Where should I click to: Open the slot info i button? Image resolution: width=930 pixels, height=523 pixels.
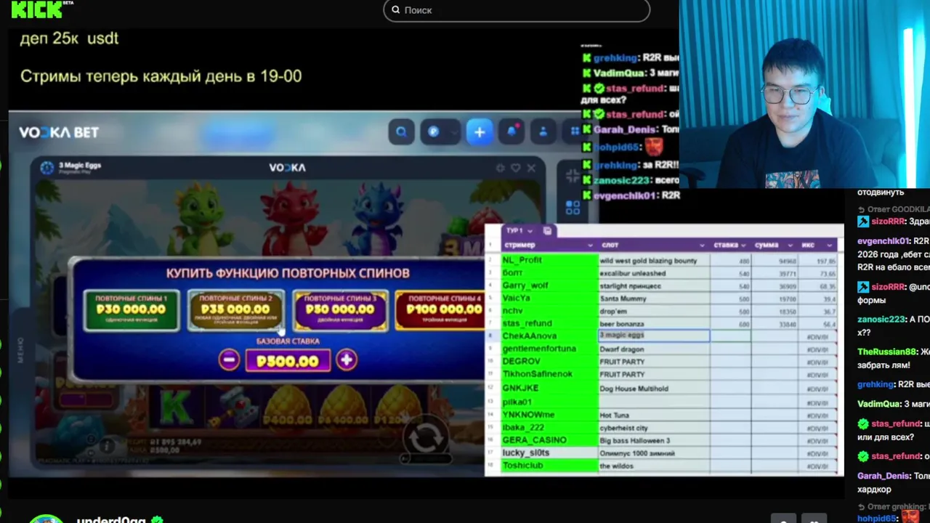click(x=108, y=445)
